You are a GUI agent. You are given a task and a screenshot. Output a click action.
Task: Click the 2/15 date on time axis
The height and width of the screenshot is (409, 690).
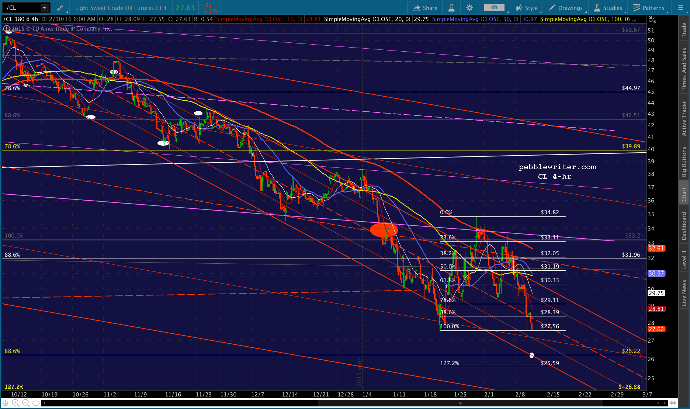553,394
